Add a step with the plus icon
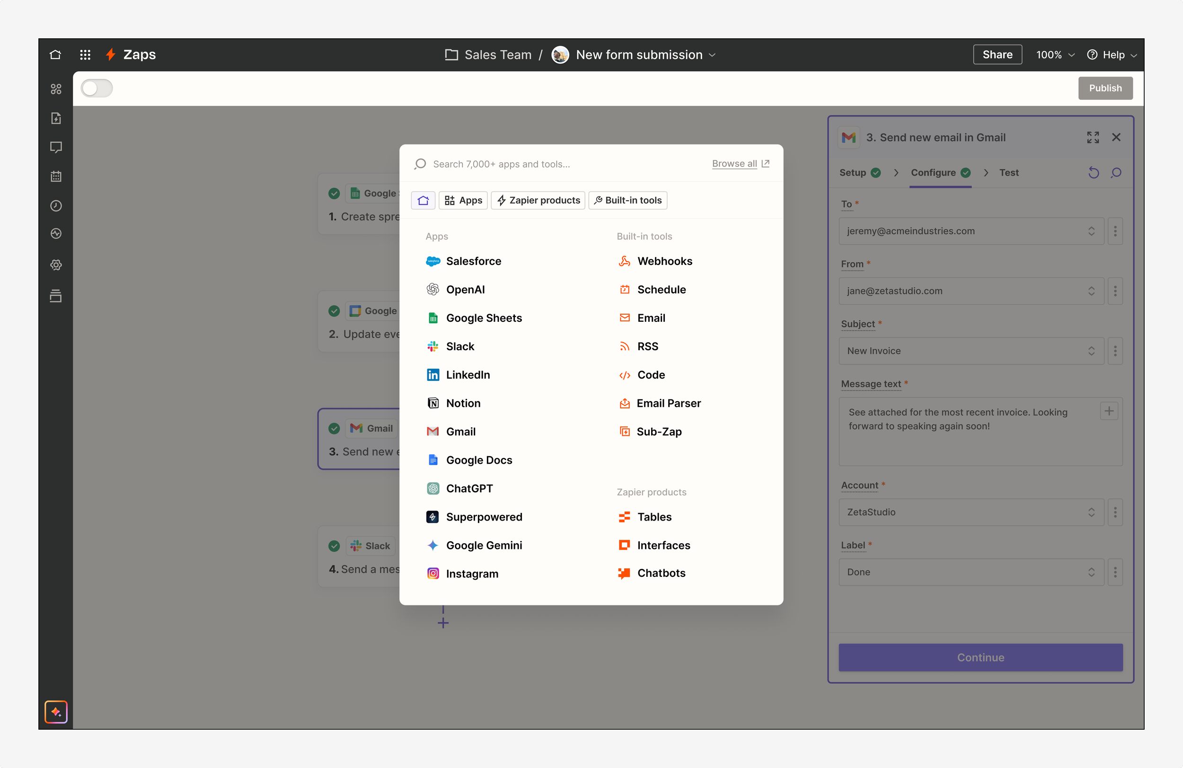This screenshot has height=768, width=1183. tap(443, 623)
